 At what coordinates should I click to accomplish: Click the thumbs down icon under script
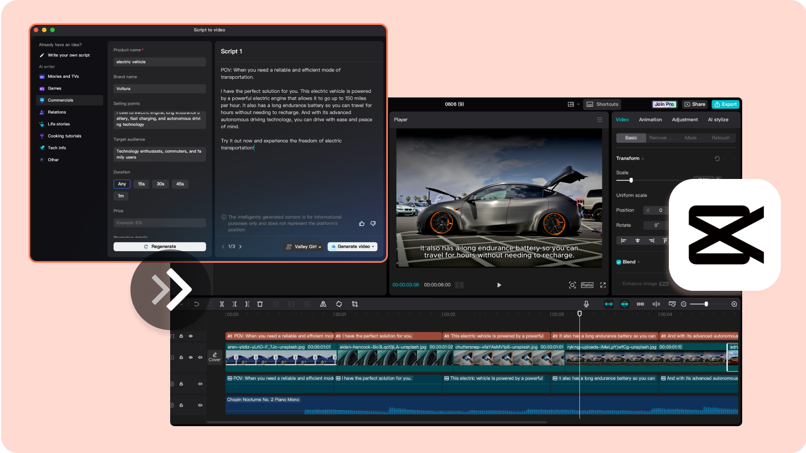[x=373, y=224]
